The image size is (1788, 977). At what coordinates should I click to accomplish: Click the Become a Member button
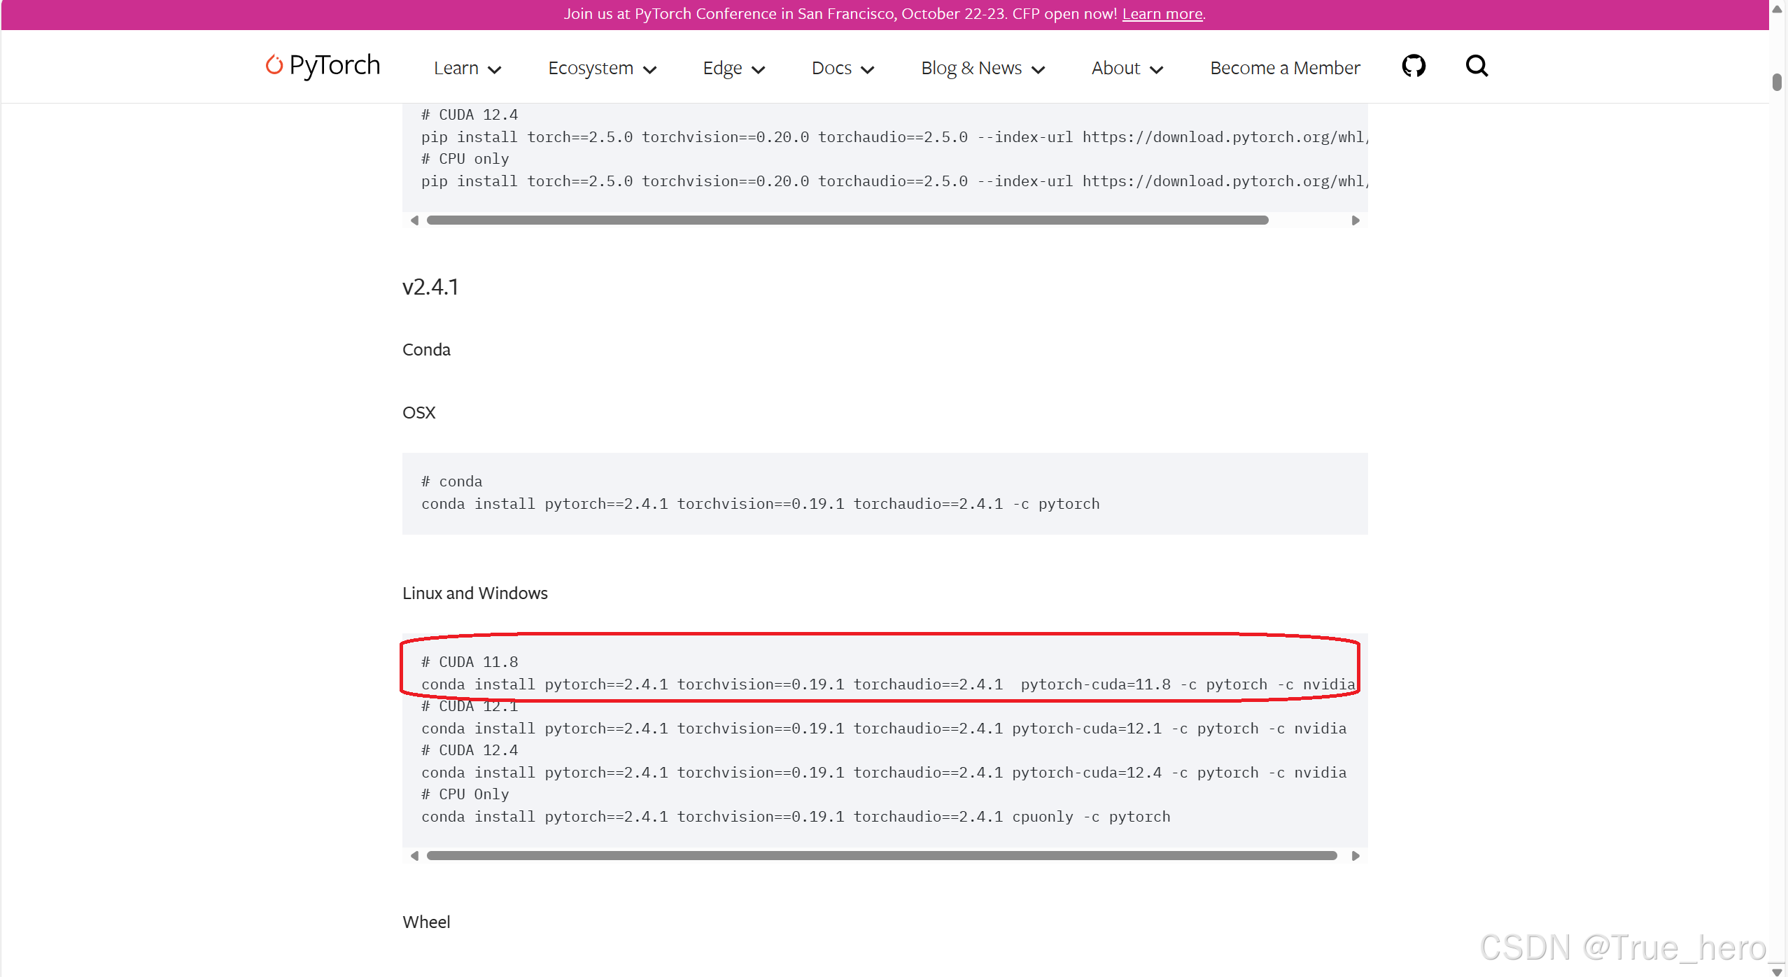(1283, 68)
